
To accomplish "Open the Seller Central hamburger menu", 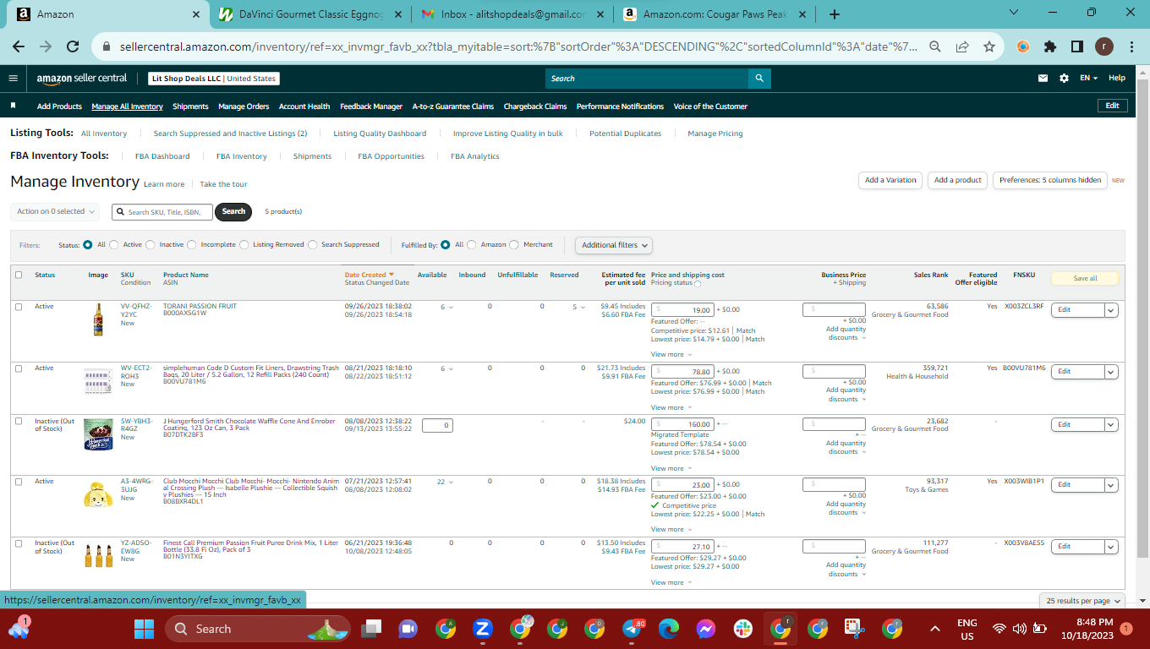I will 13,79.
